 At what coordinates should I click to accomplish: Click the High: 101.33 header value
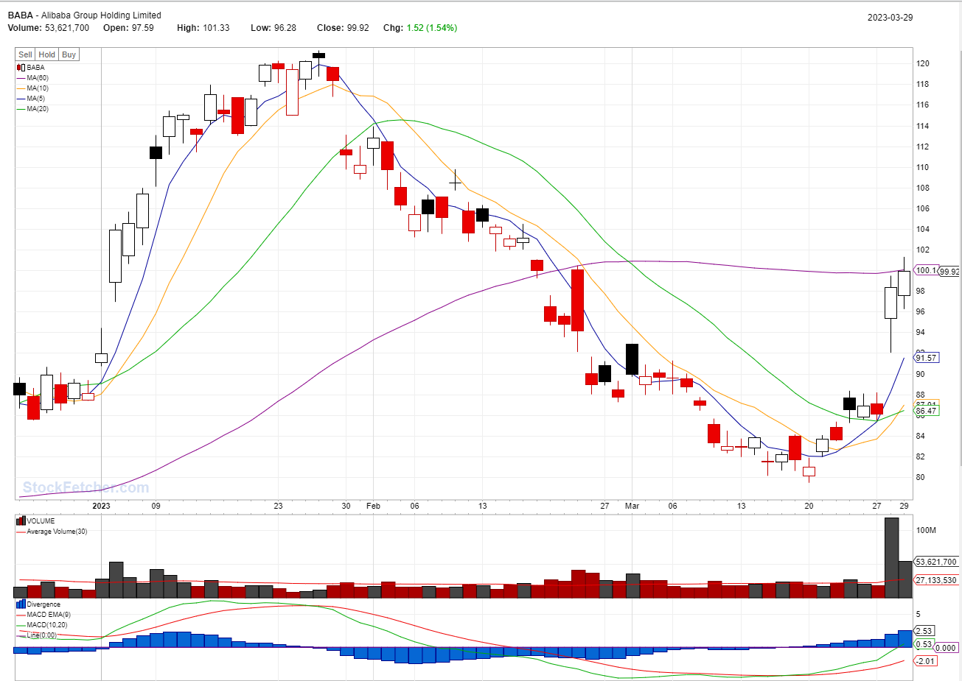(203, 28)
